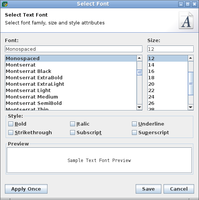Tick the Superscript checkbox

pos(134,133)
